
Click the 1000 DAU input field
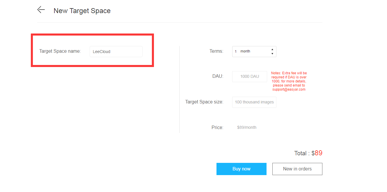[249, 76]
